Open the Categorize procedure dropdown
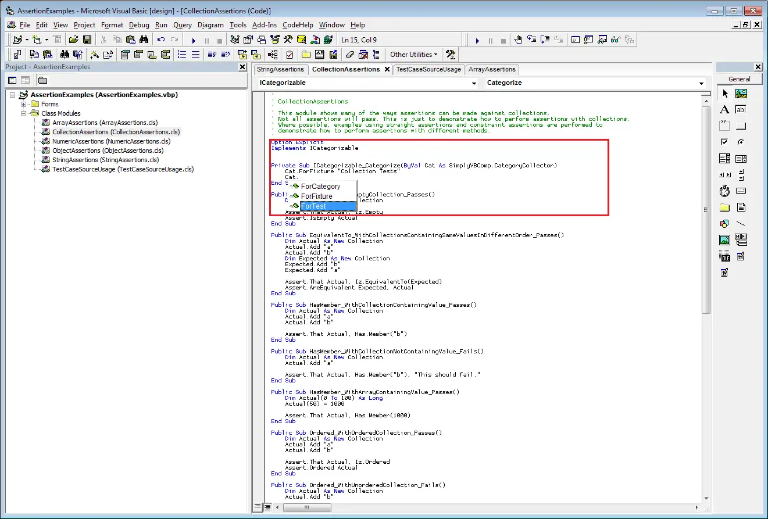 tap(701, 83)
